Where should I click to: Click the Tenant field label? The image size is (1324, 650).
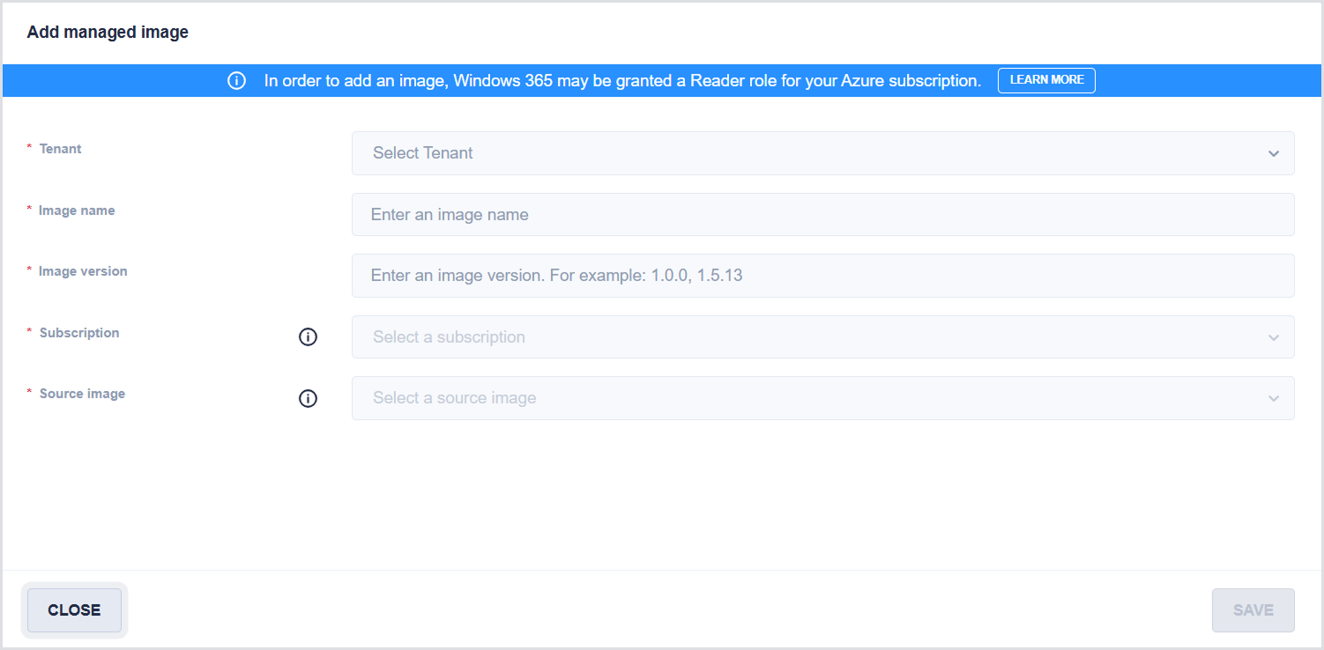coord(60,149)
